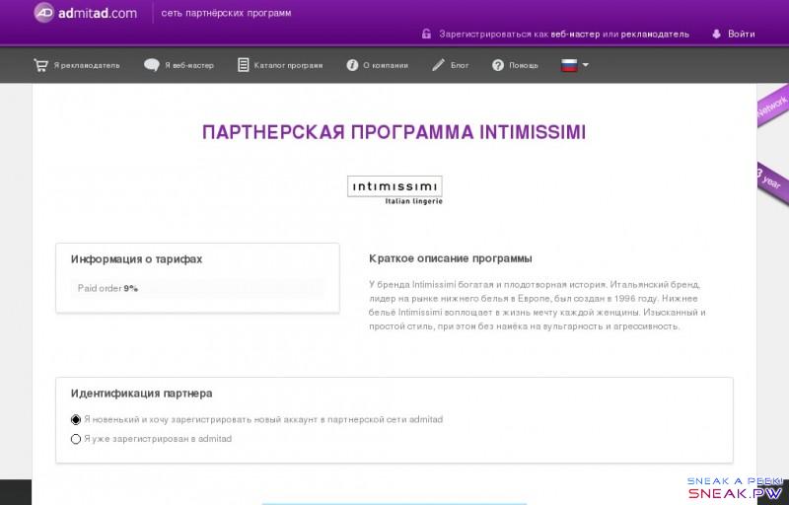Click the Russian flag language icon

569,65
